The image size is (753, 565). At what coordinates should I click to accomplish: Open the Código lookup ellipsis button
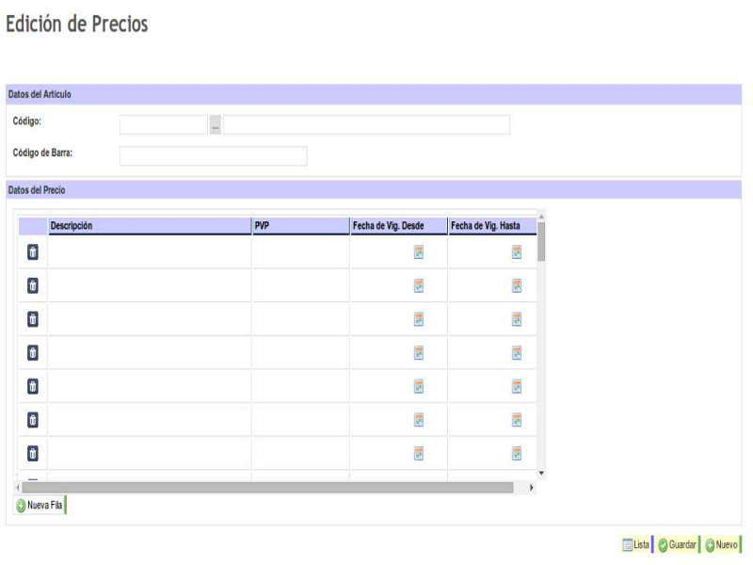pos(215,125)
